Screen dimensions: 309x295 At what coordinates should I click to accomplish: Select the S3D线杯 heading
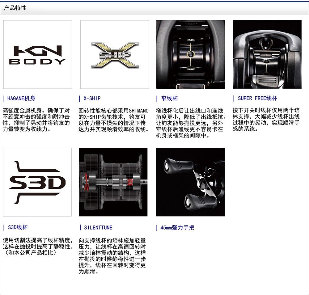pyautogui.click(x=18, y=227)
